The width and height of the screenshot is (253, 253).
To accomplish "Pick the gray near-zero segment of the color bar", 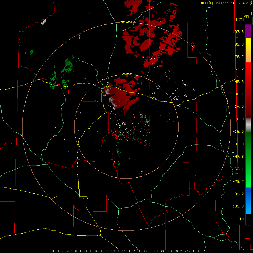I will [248, 125].
